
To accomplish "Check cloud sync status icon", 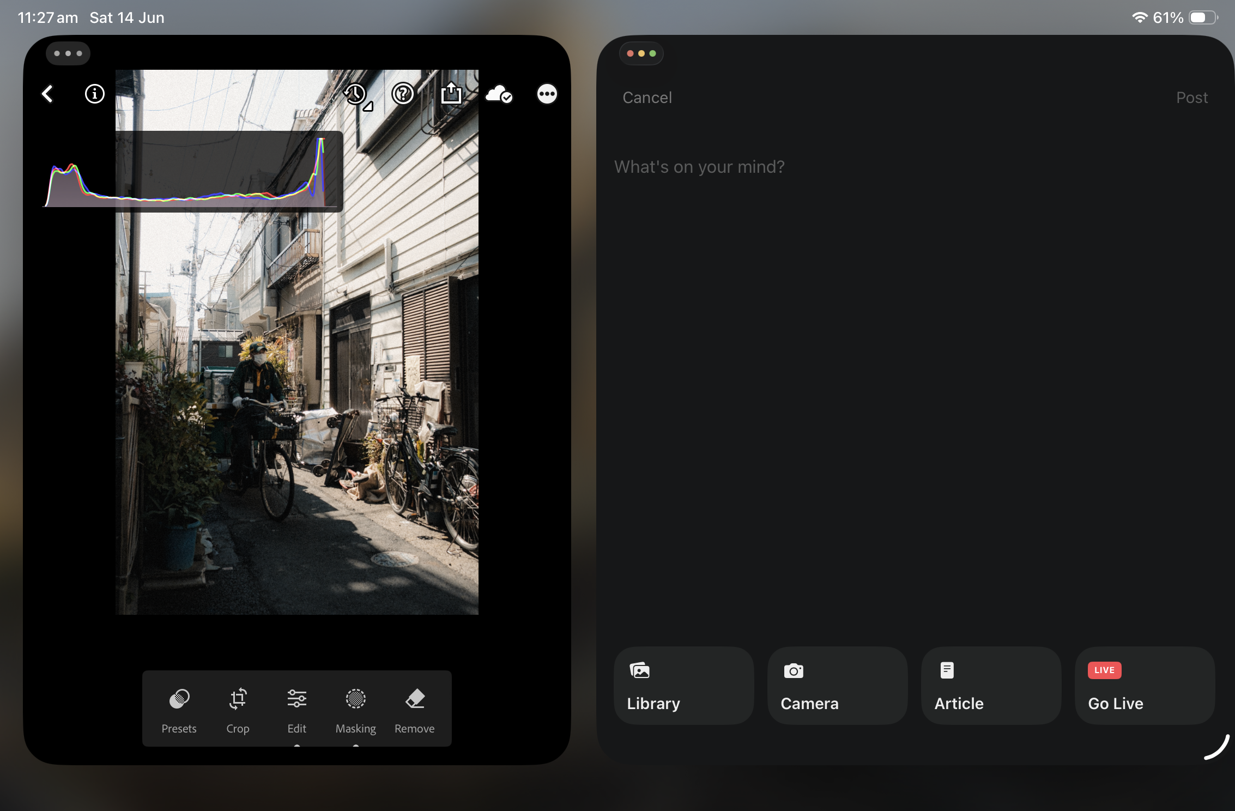I will tap(499, 94).
